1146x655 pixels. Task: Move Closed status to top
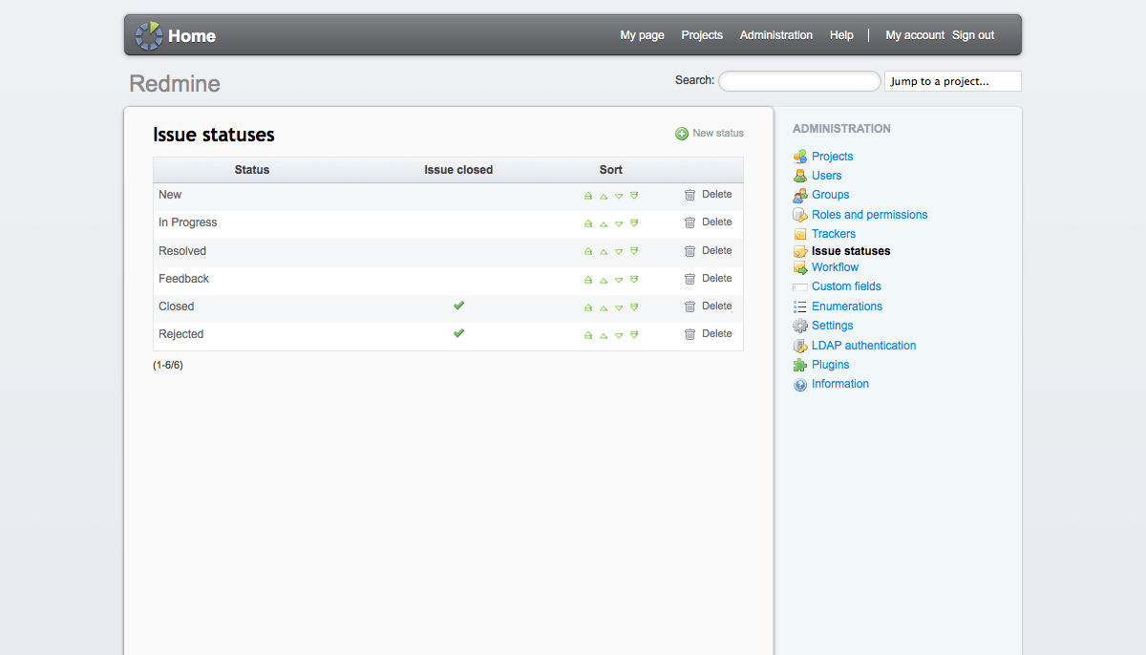(588, 307)
